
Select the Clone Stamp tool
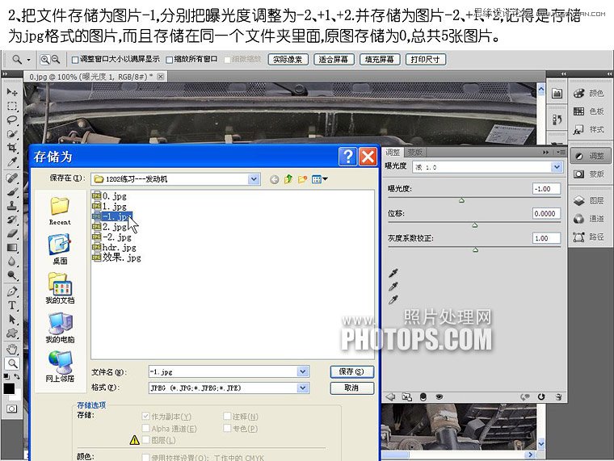click(12, 206)
